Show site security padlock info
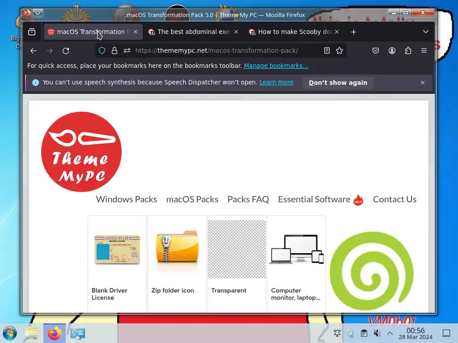Viewport: 458px width, 343px height. click(x=114, y=50)
